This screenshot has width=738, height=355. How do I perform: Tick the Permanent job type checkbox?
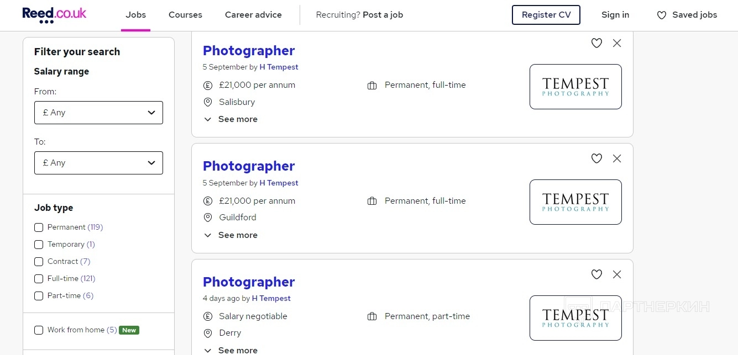(x=39, y=227)
